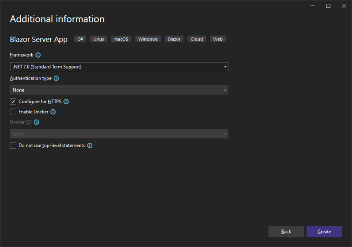Maximize the dialog window
This screenshot has height=247, width=352.
(x=328, y=6)
